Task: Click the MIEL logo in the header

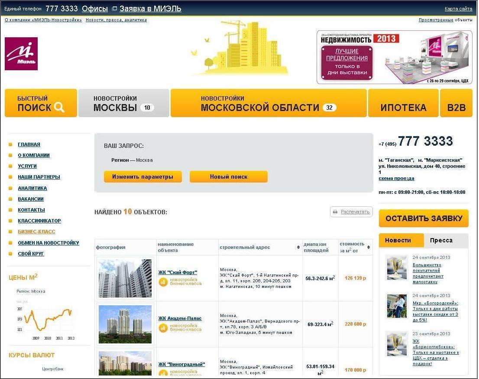Action: pyautogui.click(x=21, y=54)
